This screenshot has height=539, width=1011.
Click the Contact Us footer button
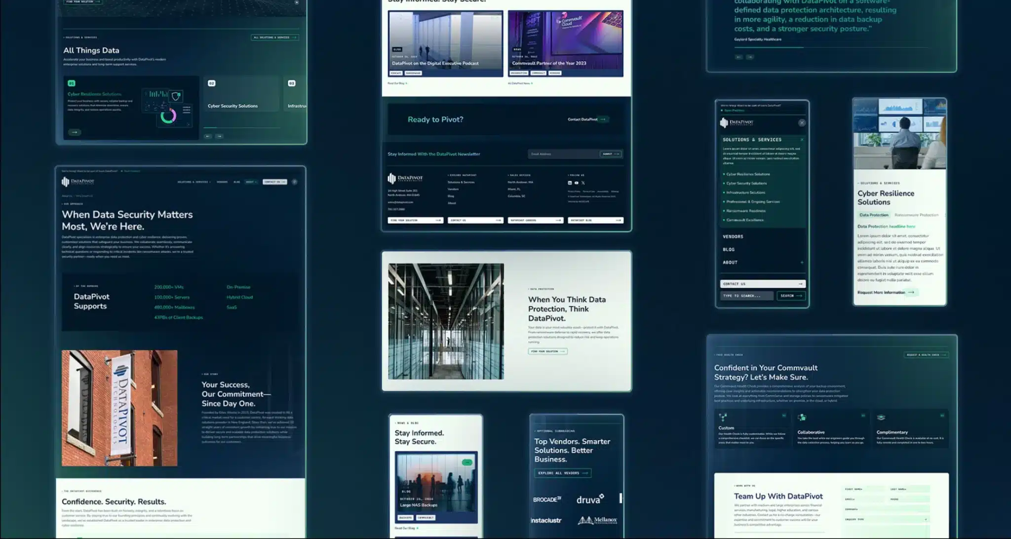click(475, 220)
